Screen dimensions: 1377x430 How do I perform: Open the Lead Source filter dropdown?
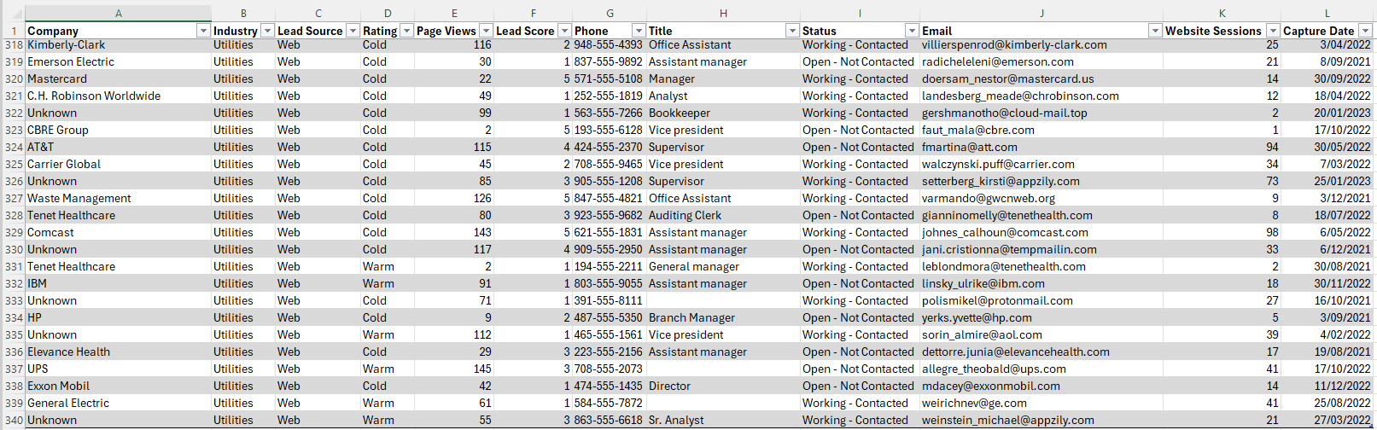[353, 31]
